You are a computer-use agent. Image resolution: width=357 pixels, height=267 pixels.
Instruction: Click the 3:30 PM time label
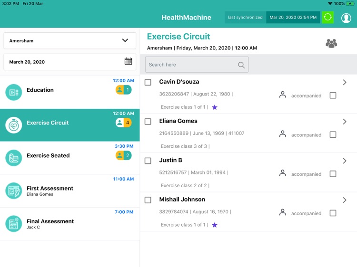124,146
